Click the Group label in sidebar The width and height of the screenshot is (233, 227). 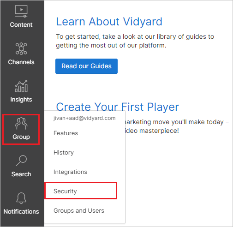point(21,137)
